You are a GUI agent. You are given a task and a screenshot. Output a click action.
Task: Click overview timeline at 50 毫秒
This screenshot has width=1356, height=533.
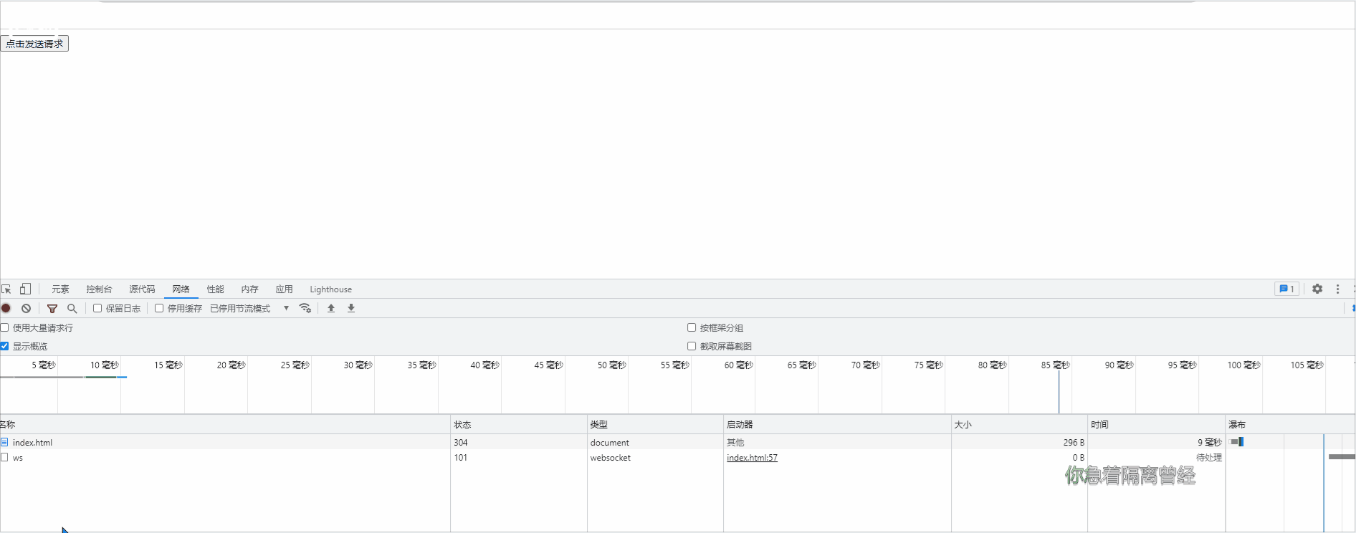611,365
